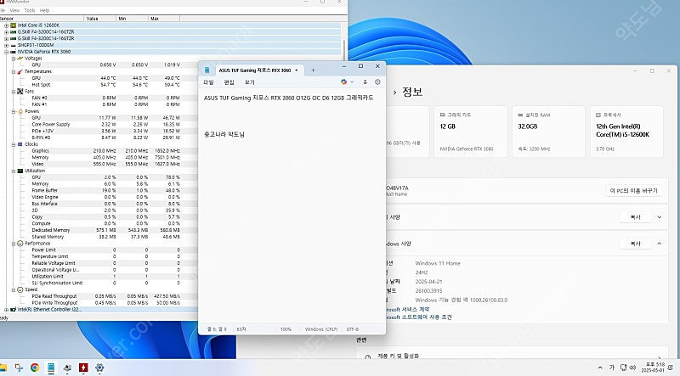Open the clock and date in the taskbar
The height and width of the screenshot is (376, 680).
coord(654,368)
